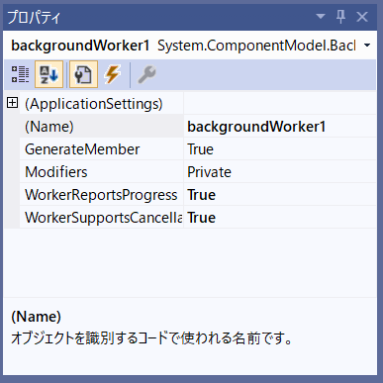
Task: Switch to the Categorized view icon
Action: [x=20, y=74]
